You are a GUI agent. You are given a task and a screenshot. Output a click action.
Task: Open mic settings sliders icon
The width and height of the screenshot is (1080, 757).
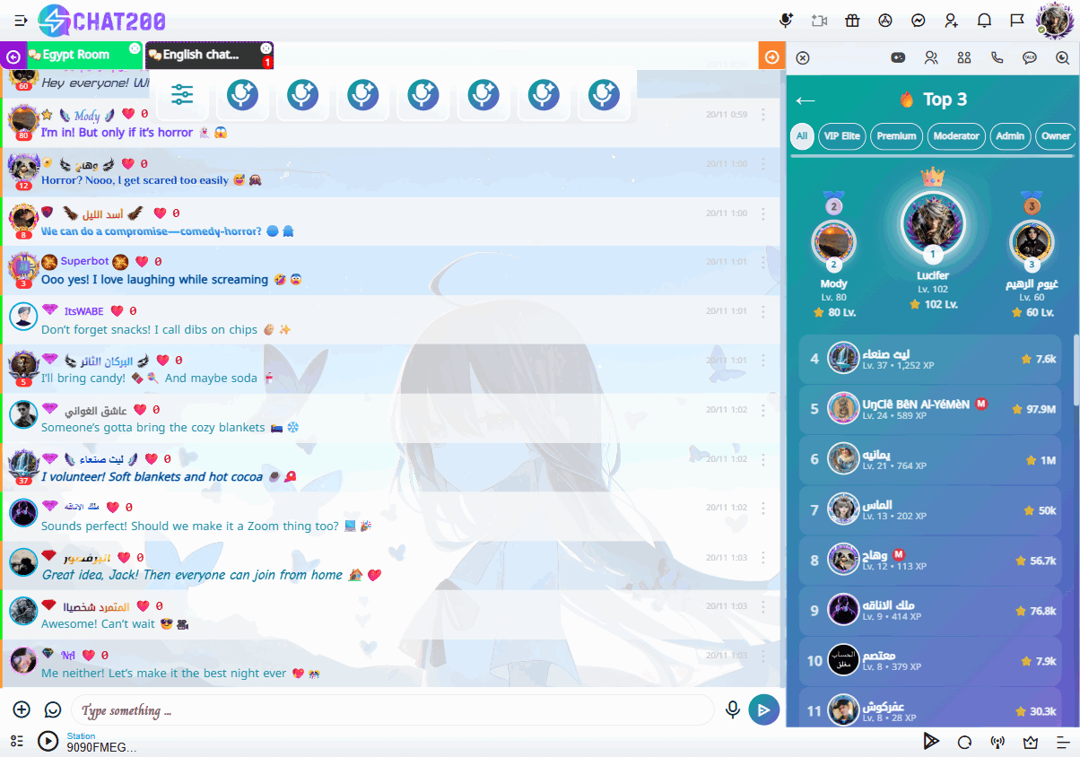(182, 95)
